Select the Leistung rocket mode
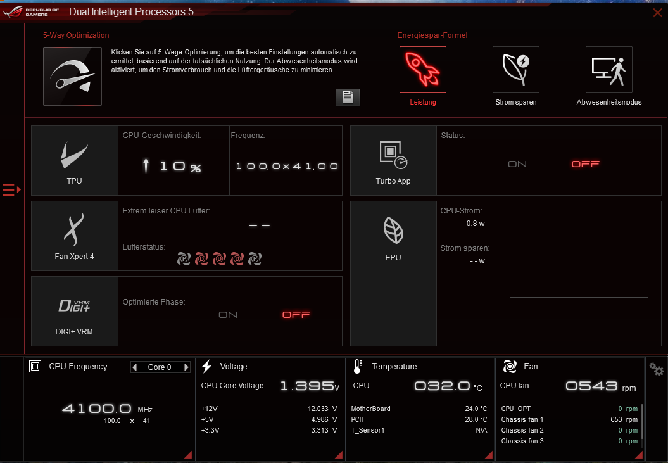Screen dimensions: 668x463 coord(422,70)
